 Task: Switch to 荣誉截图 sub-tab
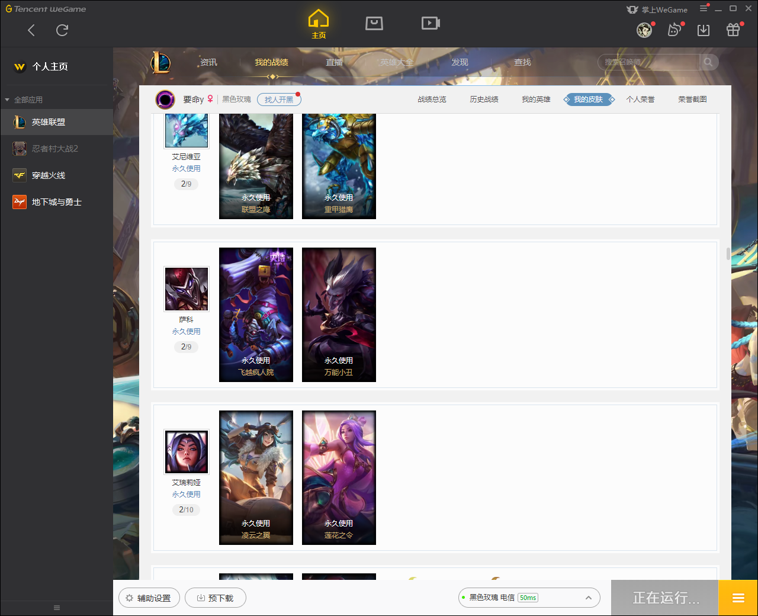[x=692, y=100]
